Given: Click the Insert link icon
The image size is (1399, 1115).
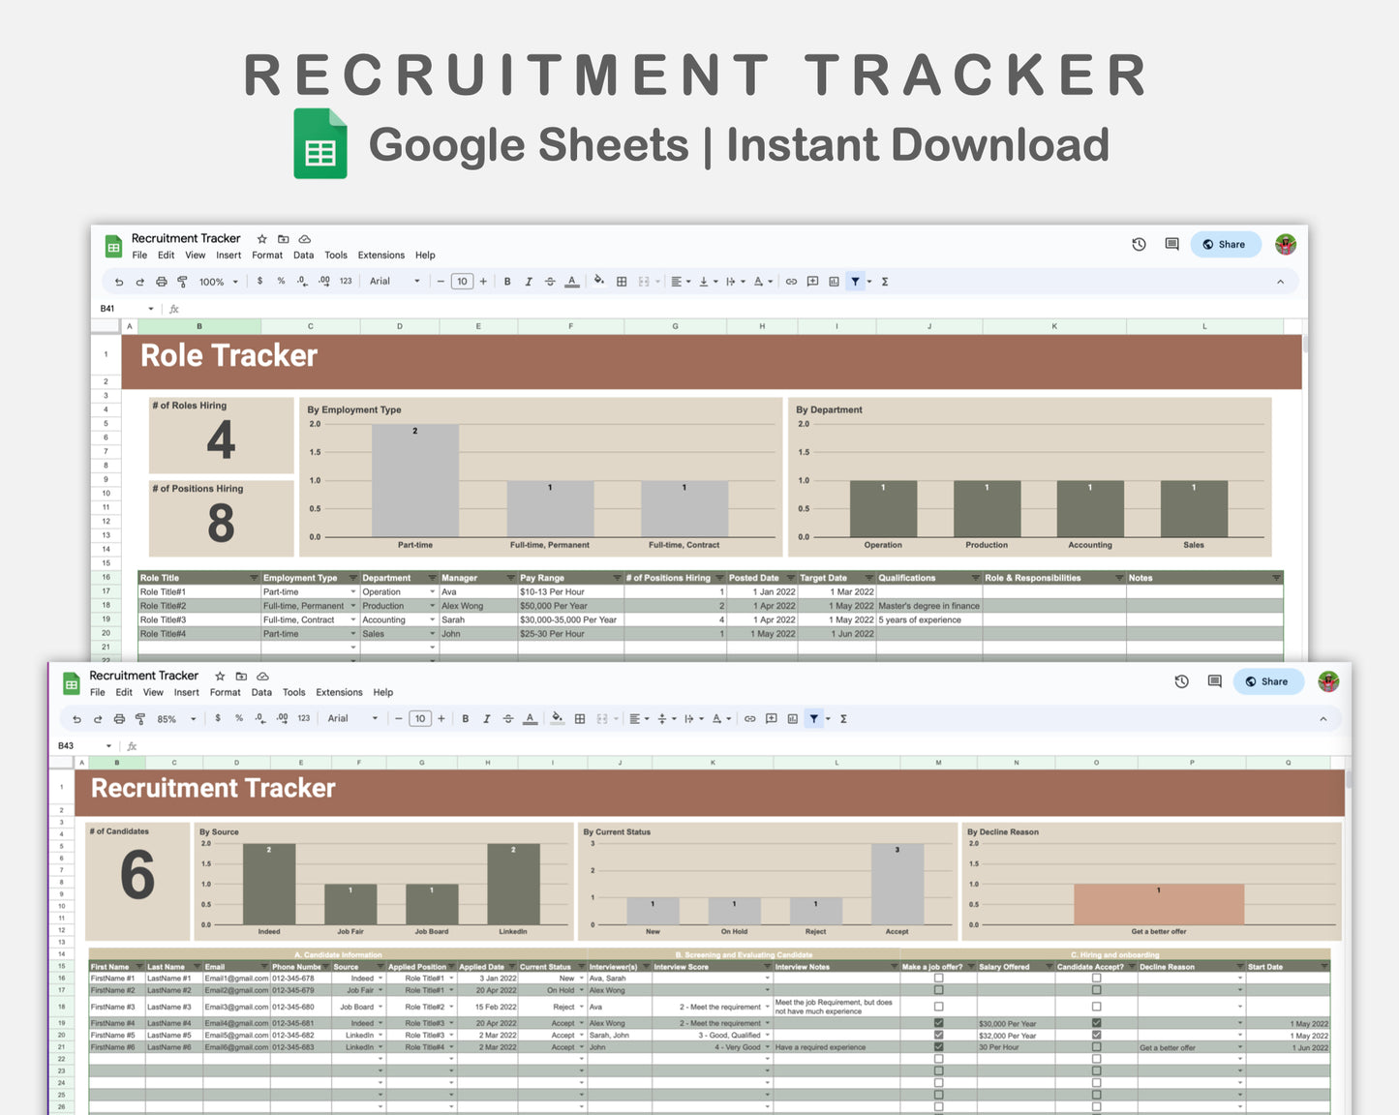Looking at the screenshot, I should 749,718.
